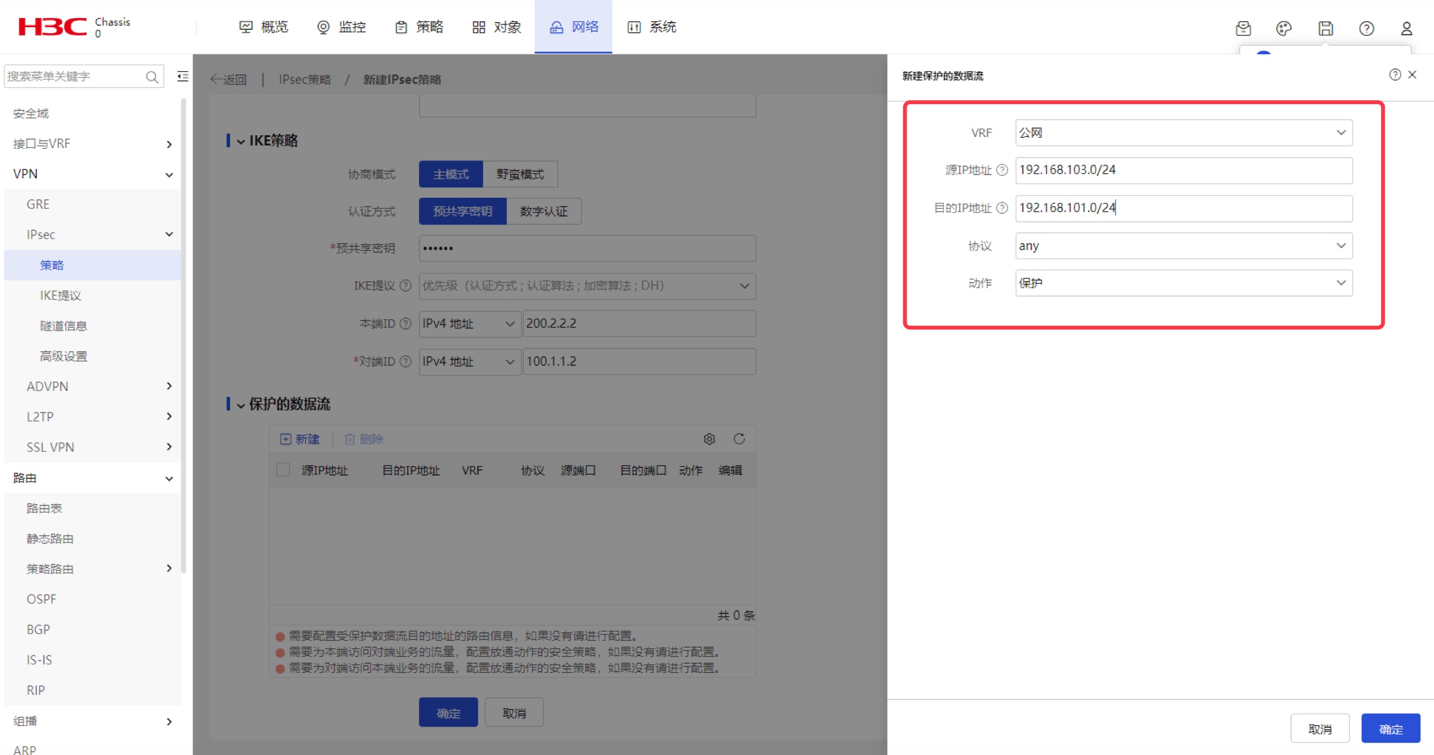
Task: Open the 策略 top navigation tab
Action: [x=419, y=27]
